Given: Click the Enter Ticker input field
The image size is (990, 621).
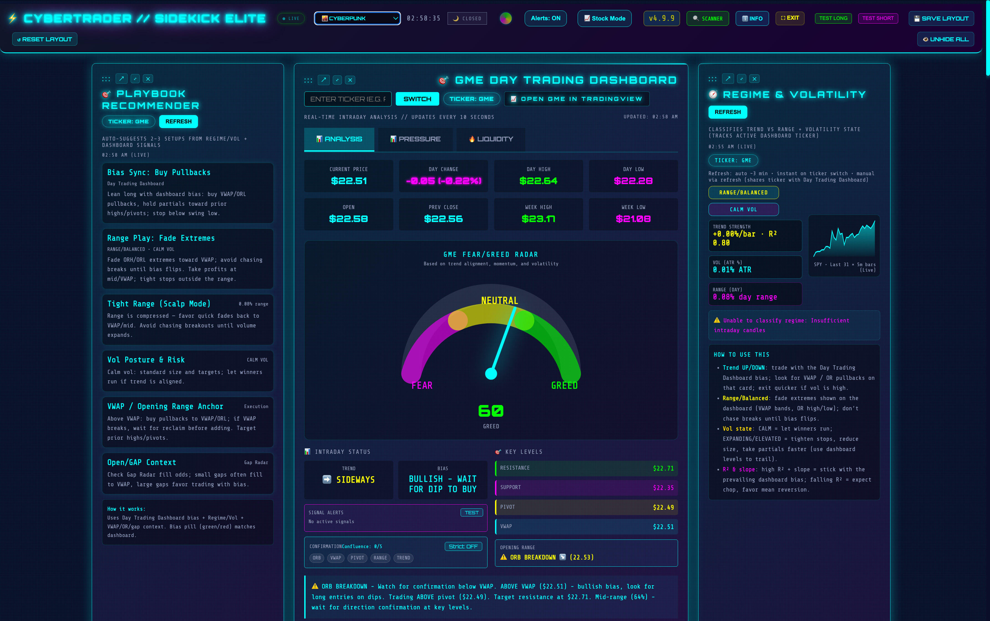Looking at the screenshot, I should click(x=347, y=99).
